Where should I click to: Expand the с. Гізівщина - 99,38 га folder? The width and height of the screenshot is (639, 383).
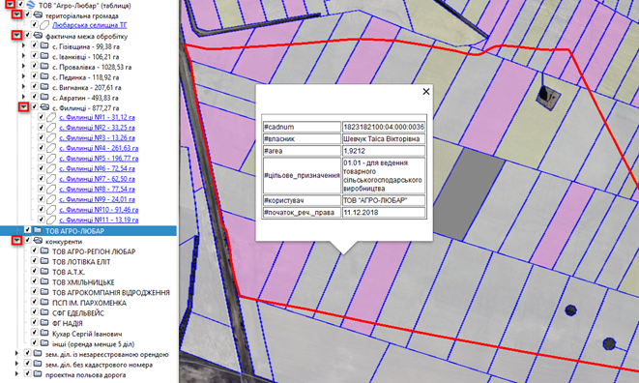coord(23,46)
